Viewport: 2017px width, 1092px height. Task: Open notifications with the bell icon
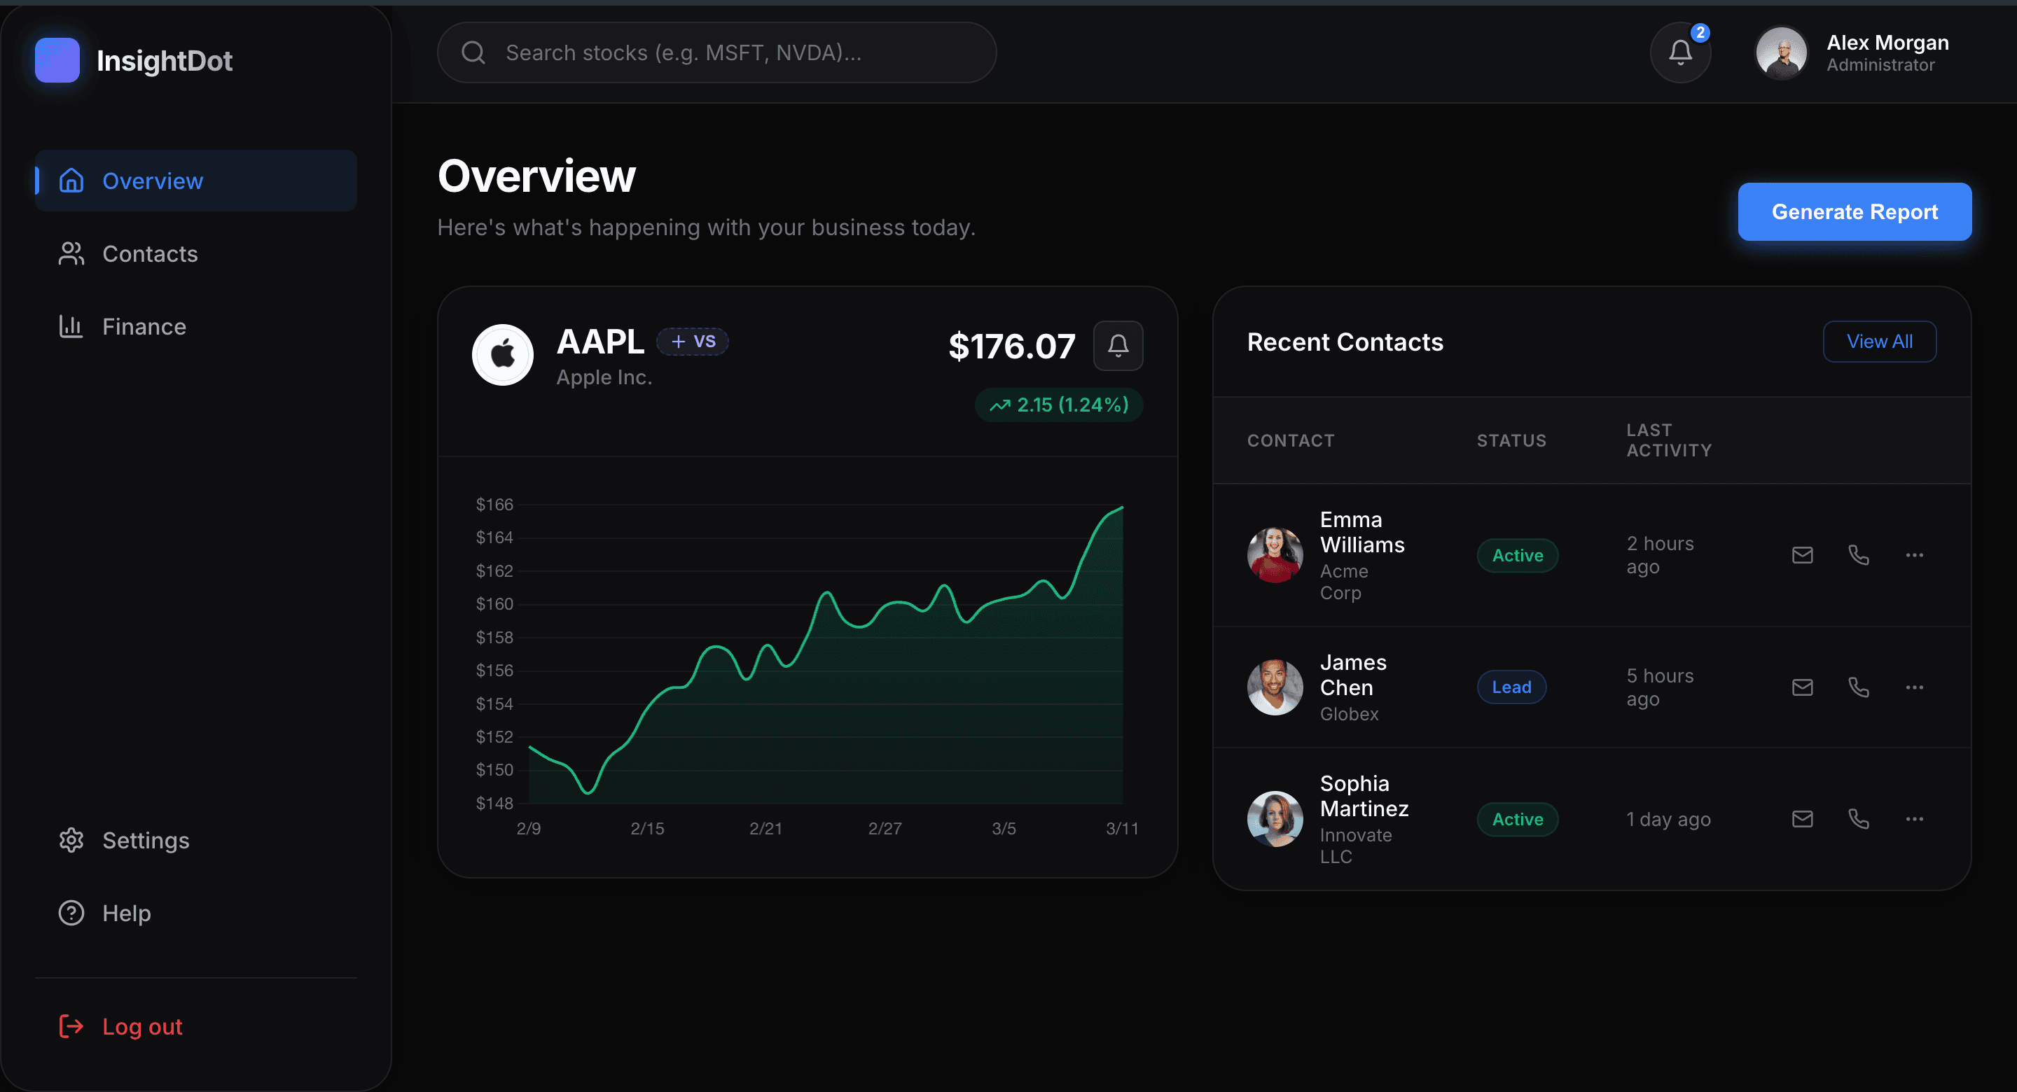click(1679, 52)
